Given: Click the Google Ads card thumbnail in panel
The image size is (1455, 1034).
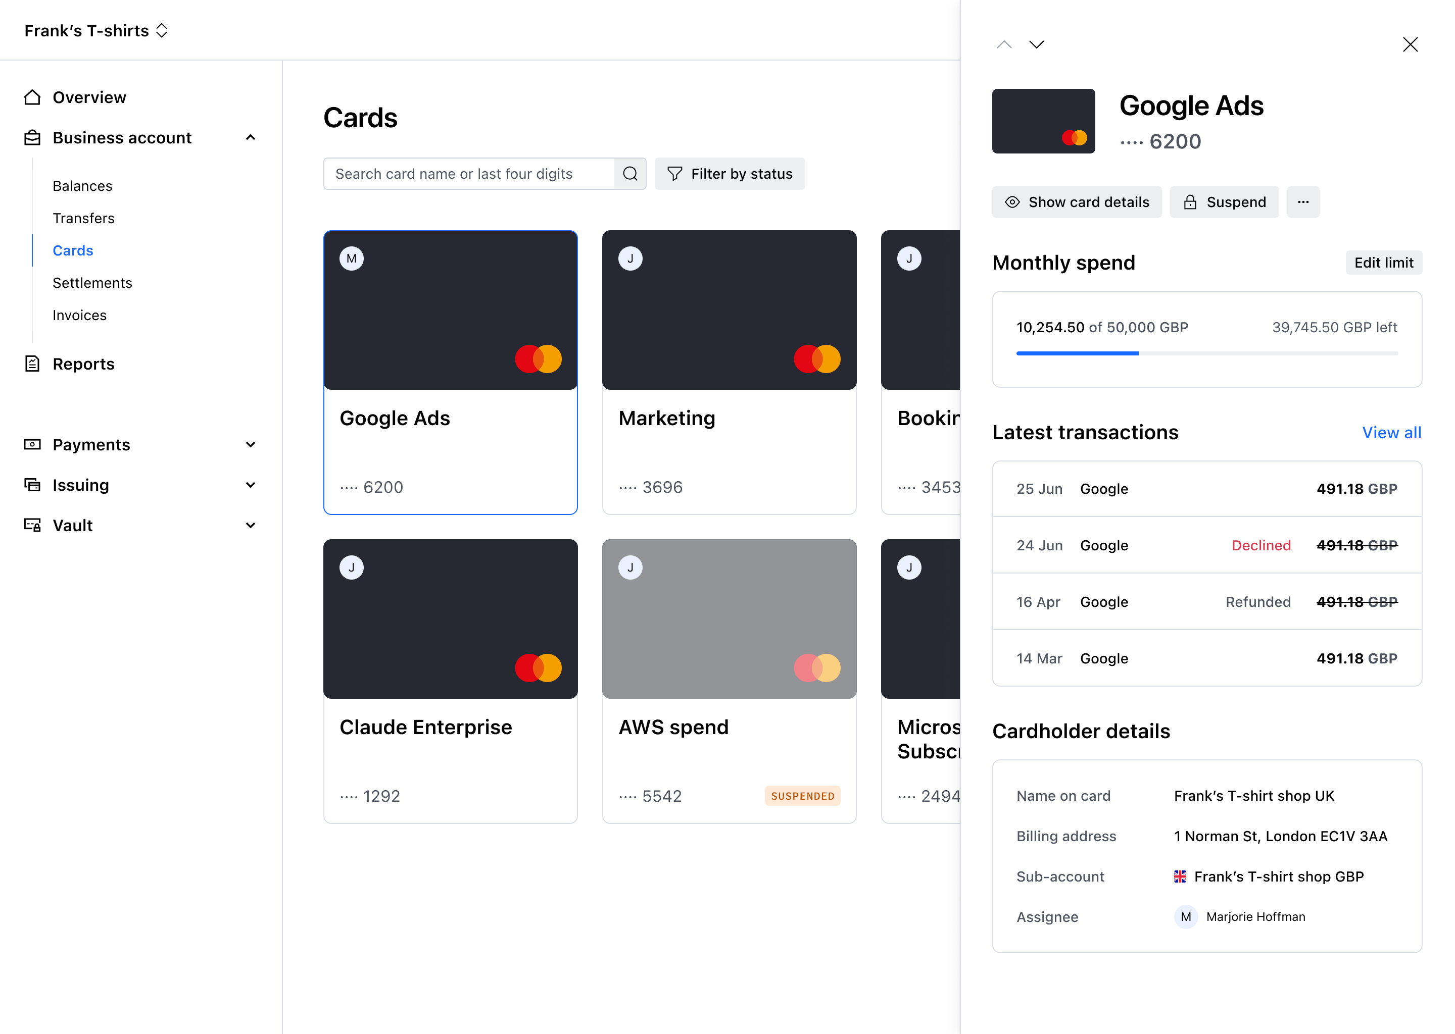Looking at the screenshot, I should pos(1043,121).
